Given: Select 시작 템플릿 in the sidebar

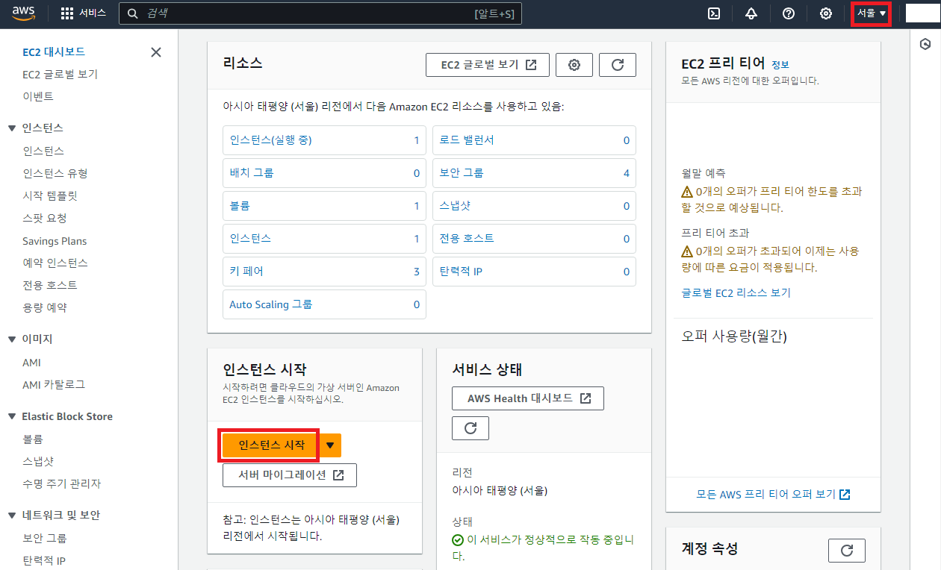Looking at the screenshot, I should click(x=50, y=196).
